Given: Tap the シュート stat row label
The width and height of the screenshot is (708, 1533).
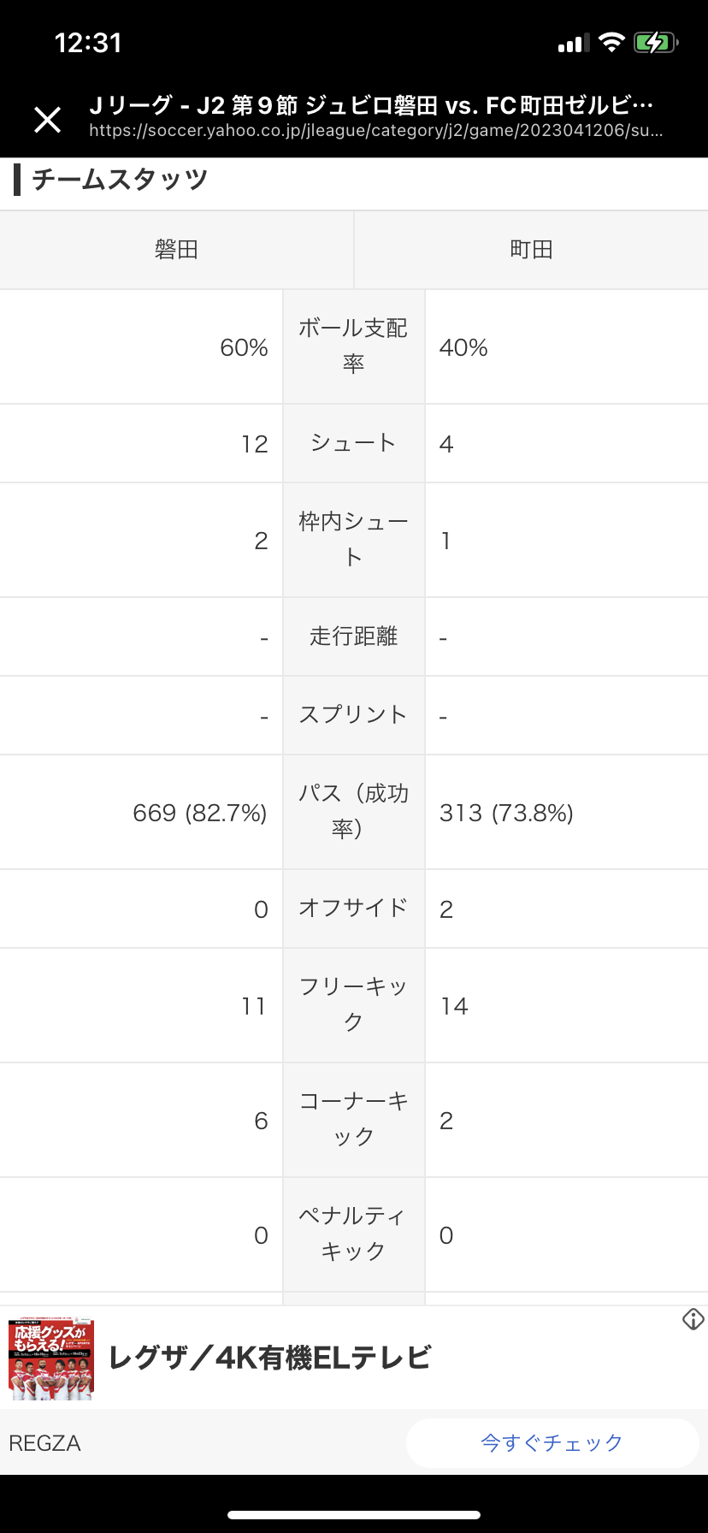Looking at the screenshot, I should 353,443.
